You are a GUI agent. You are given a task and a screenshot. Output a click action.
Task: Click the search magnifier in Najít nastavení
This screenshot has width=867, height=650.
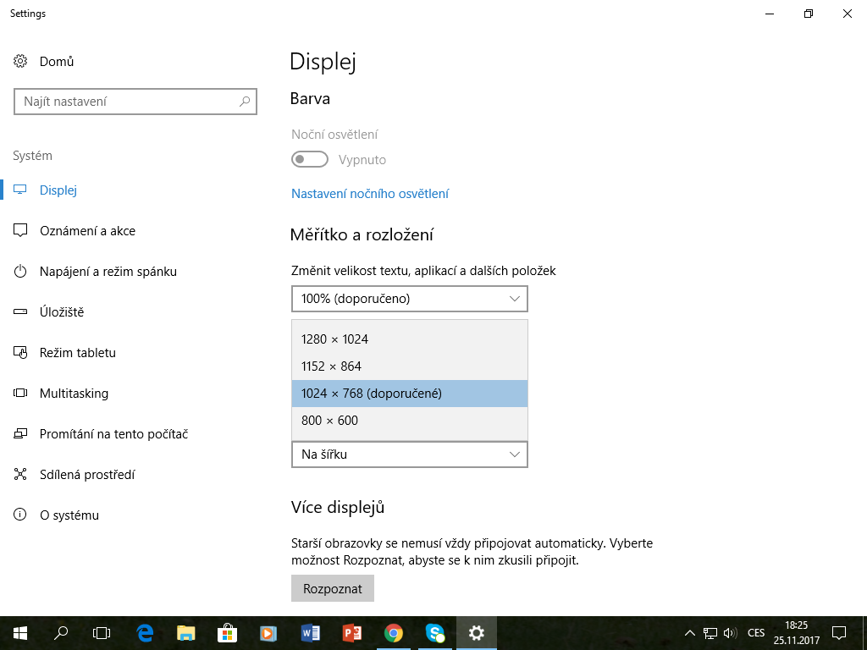coord(245,102)
